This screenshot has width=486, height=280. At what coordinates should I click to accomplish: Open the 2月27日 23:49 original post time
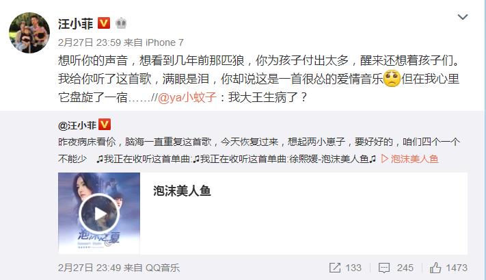click(x=90, y=268)
